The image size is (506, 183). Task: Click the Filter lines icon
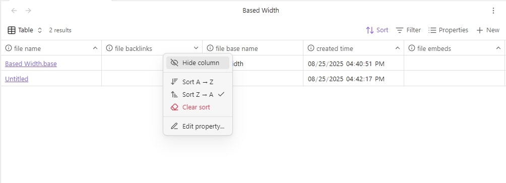(x=400, y=30)
